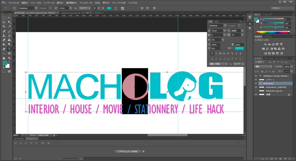Click character panel カラー swatch
This screenshot has width=296, height=161.
coord(239,48)
